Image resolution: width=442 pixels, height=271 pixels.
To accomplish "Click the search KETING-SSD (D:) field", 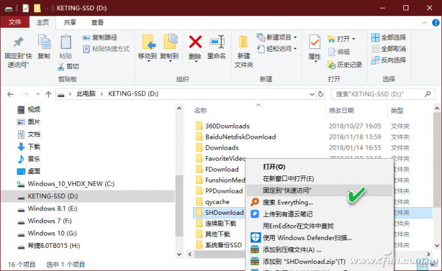I will (x=383, y=94).
